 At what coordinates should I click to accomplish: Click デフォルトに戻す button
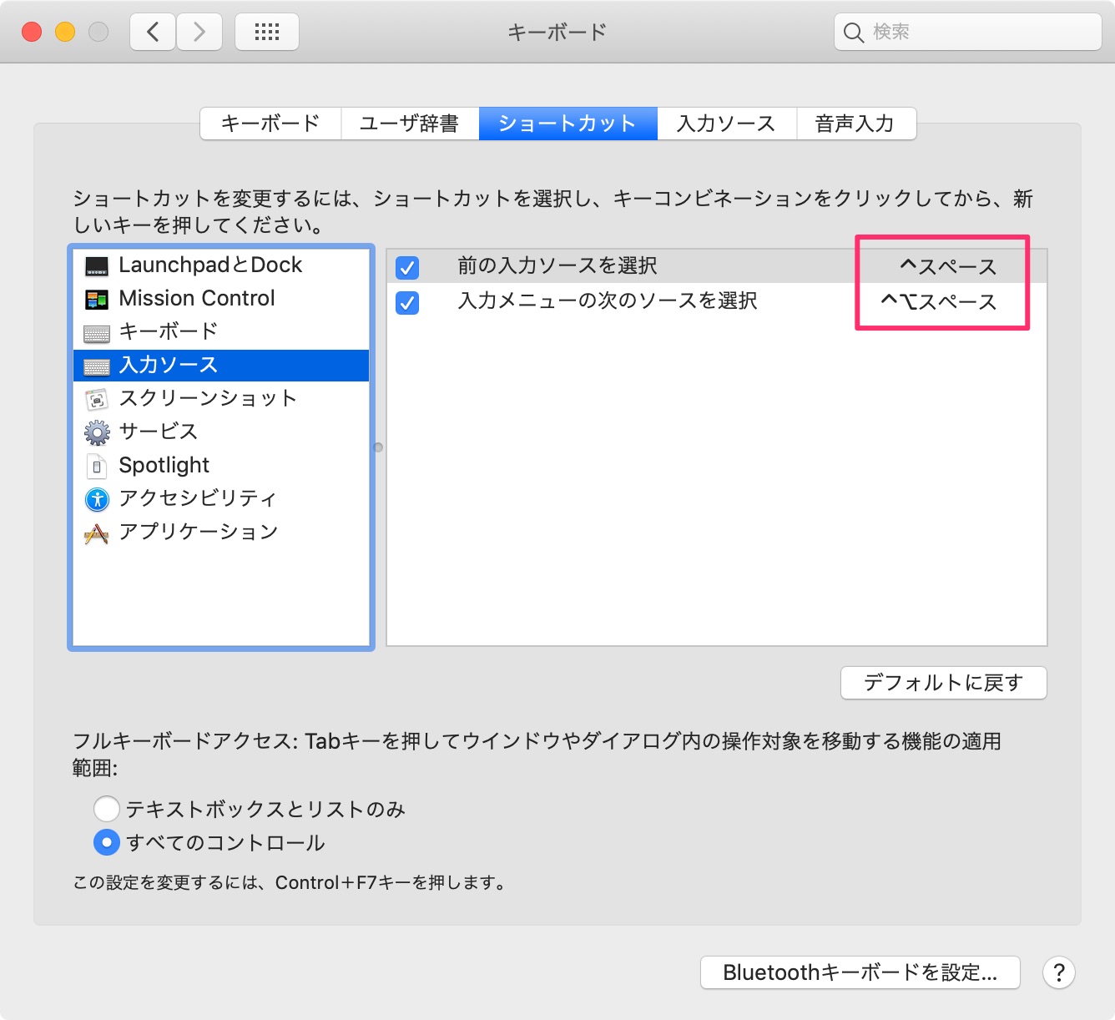click(x=943, y=683)
